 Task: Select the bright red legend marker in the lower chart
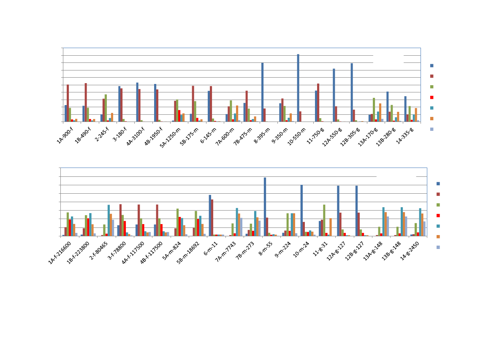(x=438, y=216)
